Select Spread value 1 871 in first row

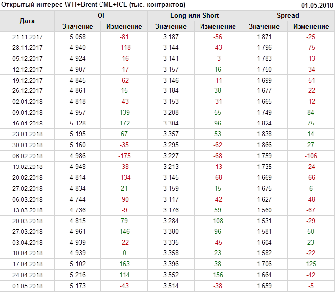tap(264, 37)
